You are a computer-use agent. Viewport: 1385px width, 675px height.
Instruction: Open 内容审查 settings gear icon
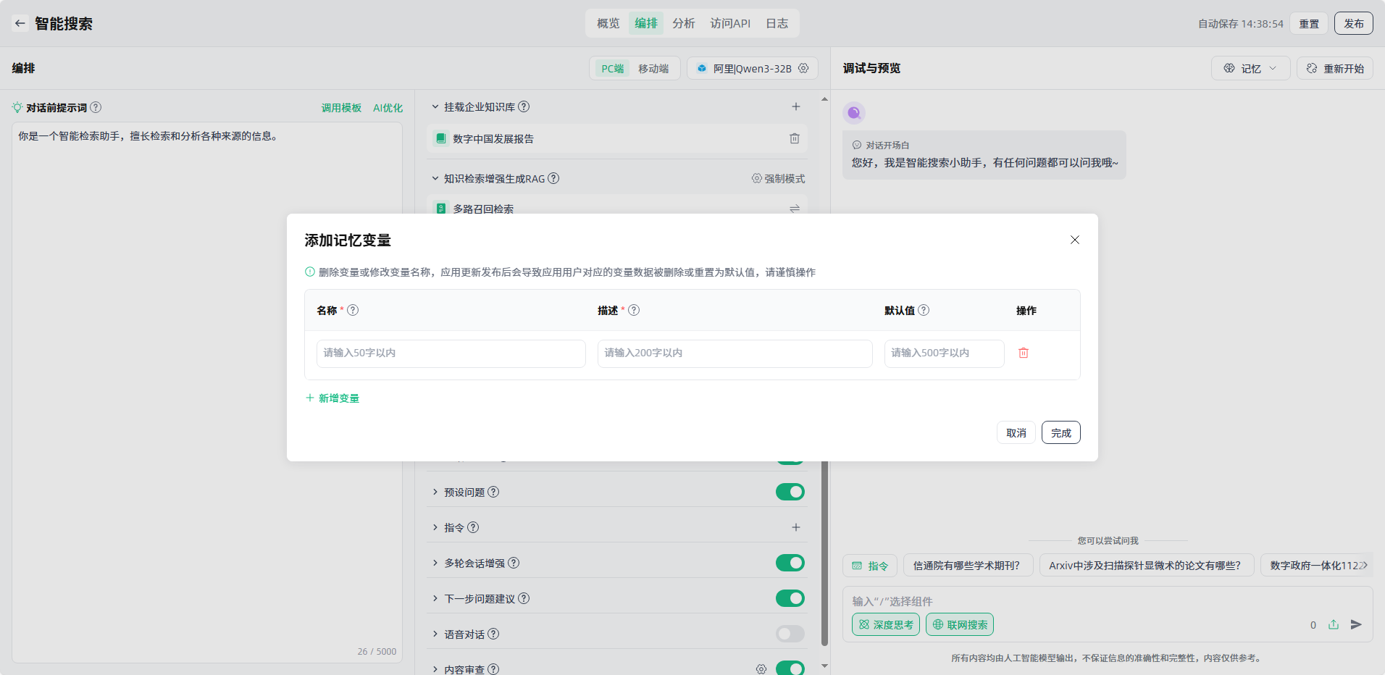click(761, 669)
